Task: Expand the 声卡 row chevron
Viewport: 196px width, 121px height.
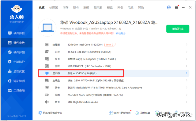Action: [187, 102]
